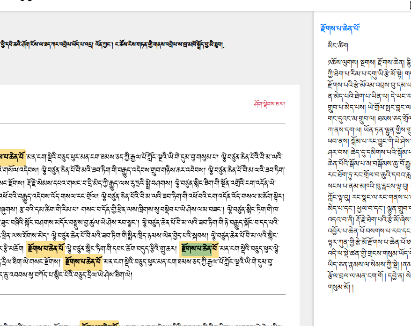
Task: Click the yellow-highlighted match after རྩེ་མཆོག
Action: (45, 248)
